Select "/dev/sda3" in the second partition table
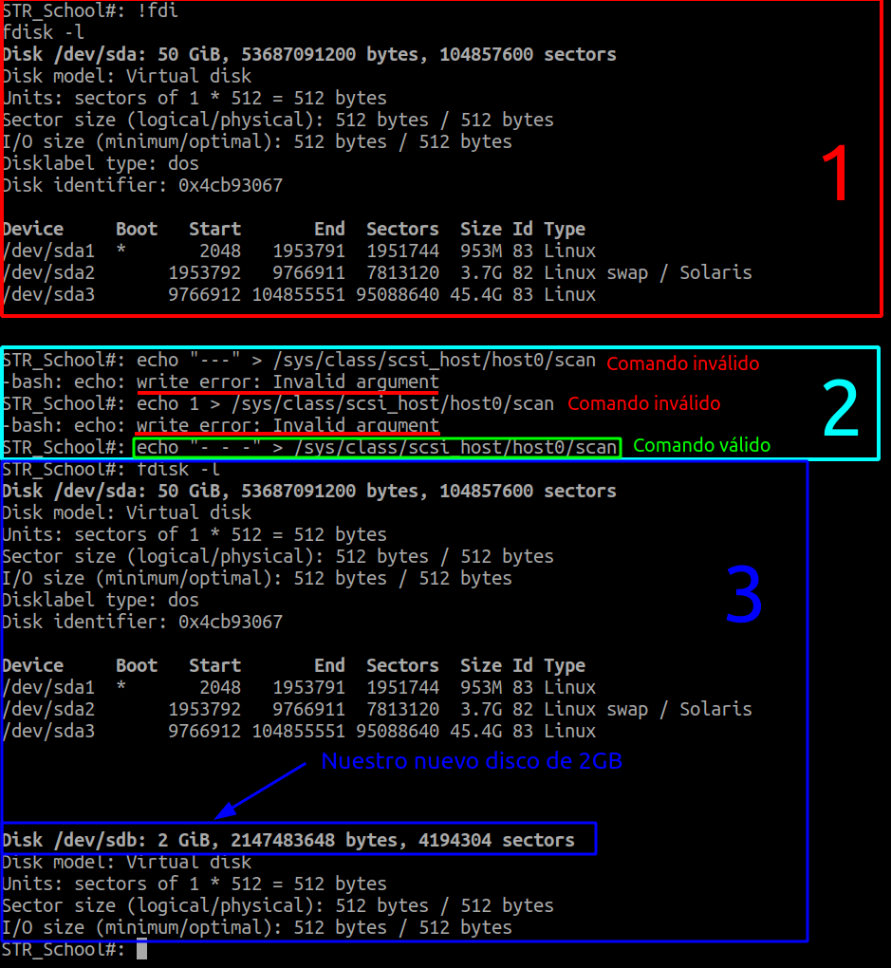Screen dimensions: 891x968 coord(48,731)
